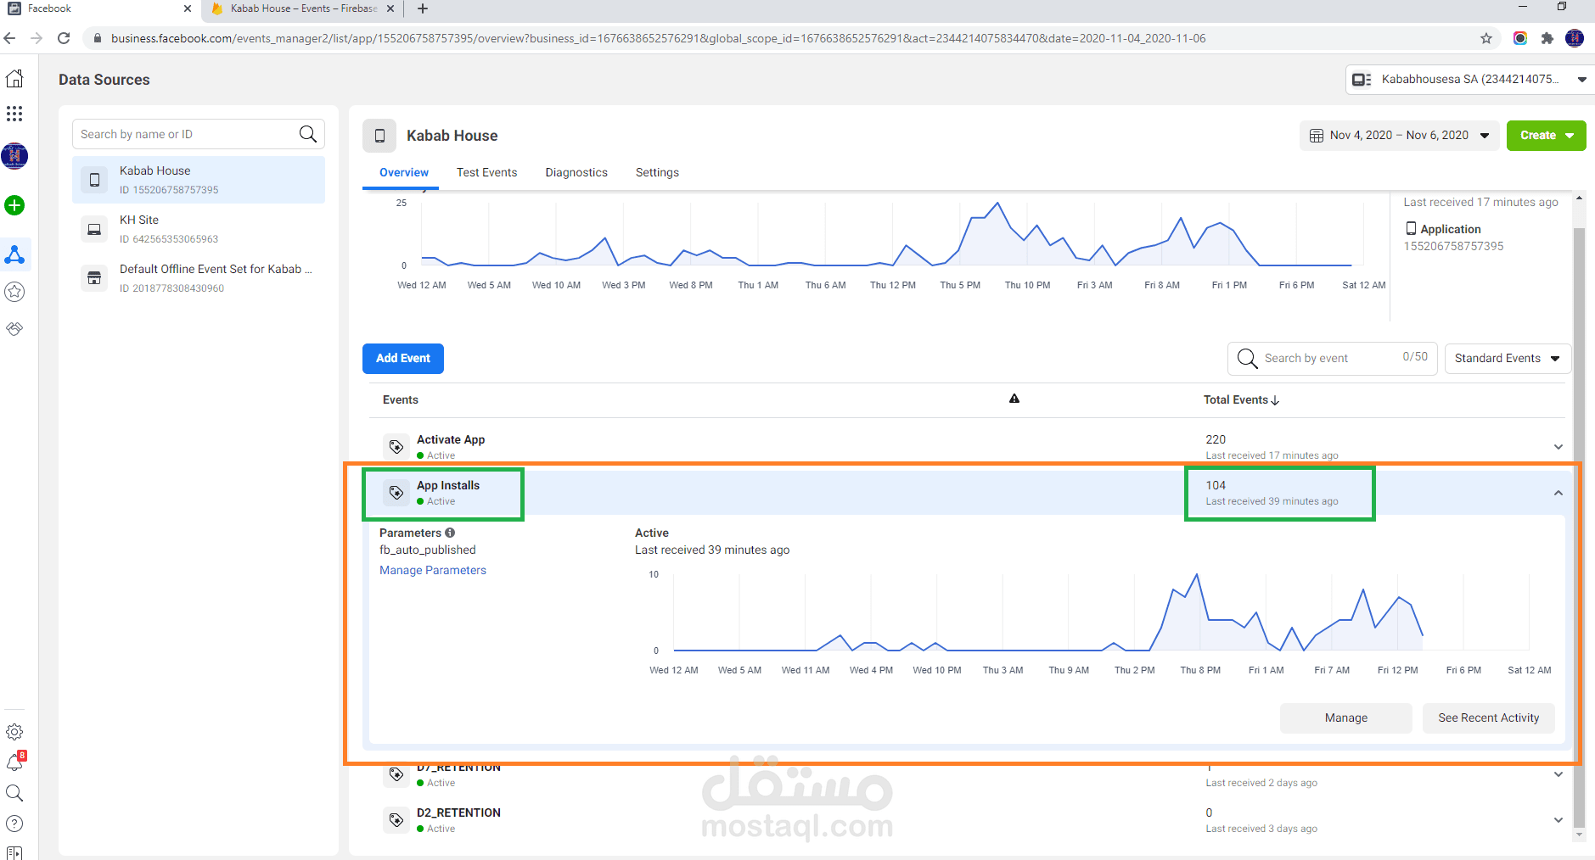Click the fb_auto_published parameter text
The width and height of the screenshot is (1595, 860).
(x=428, y=550)
